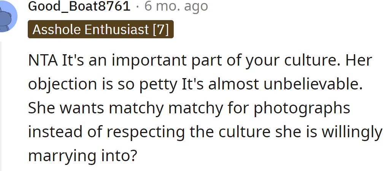Open the Good_Boat8761 profile link

(x=79, y=7)
